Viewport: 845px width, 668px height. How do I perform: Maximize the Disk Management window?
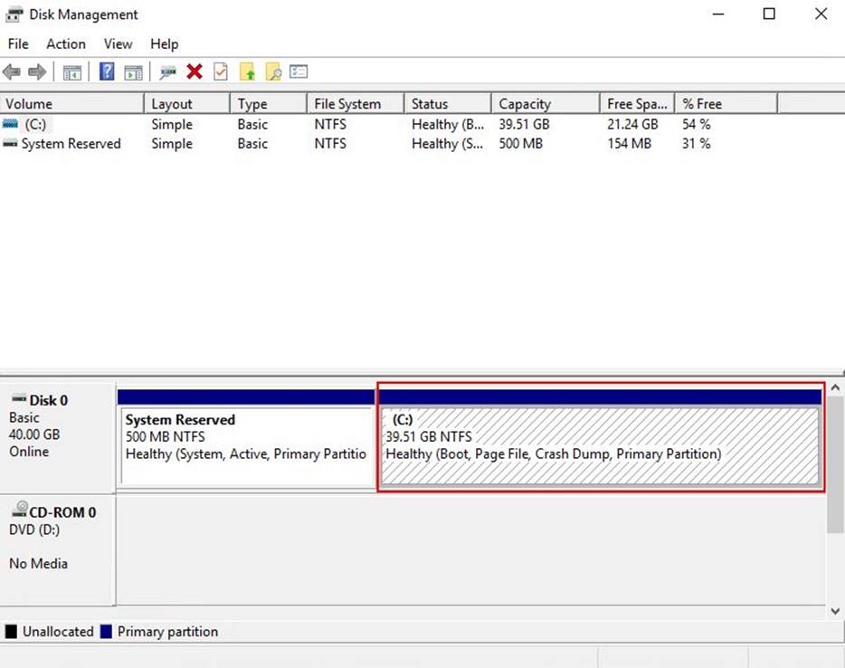[x=769, y=14]
